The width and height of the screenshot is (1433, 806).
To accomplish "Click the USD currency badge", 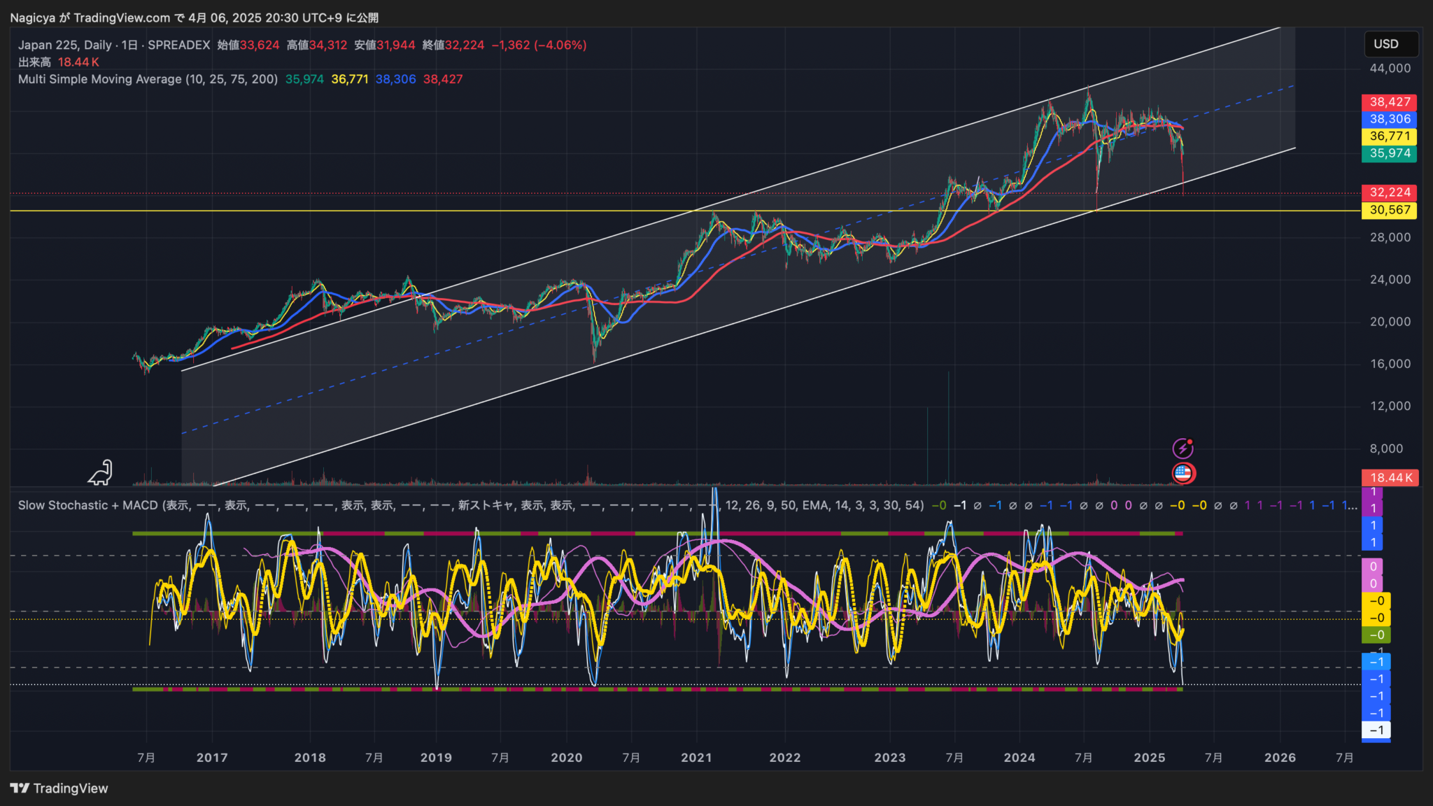I will (x=1390, y=43).
